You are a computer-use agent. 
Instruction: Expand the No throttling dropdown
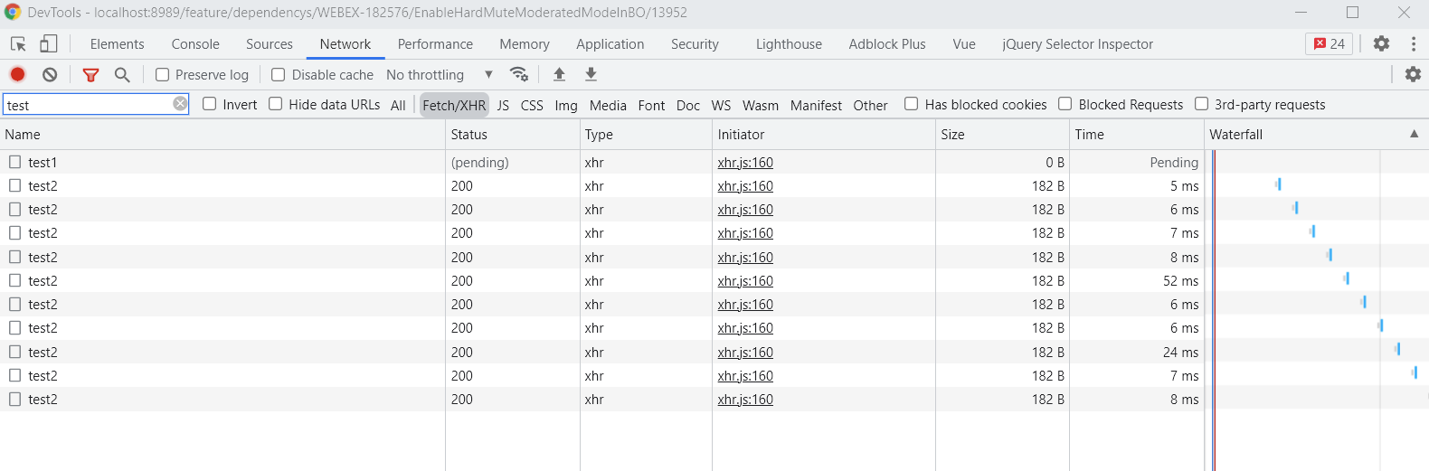[x=439, y=75]
